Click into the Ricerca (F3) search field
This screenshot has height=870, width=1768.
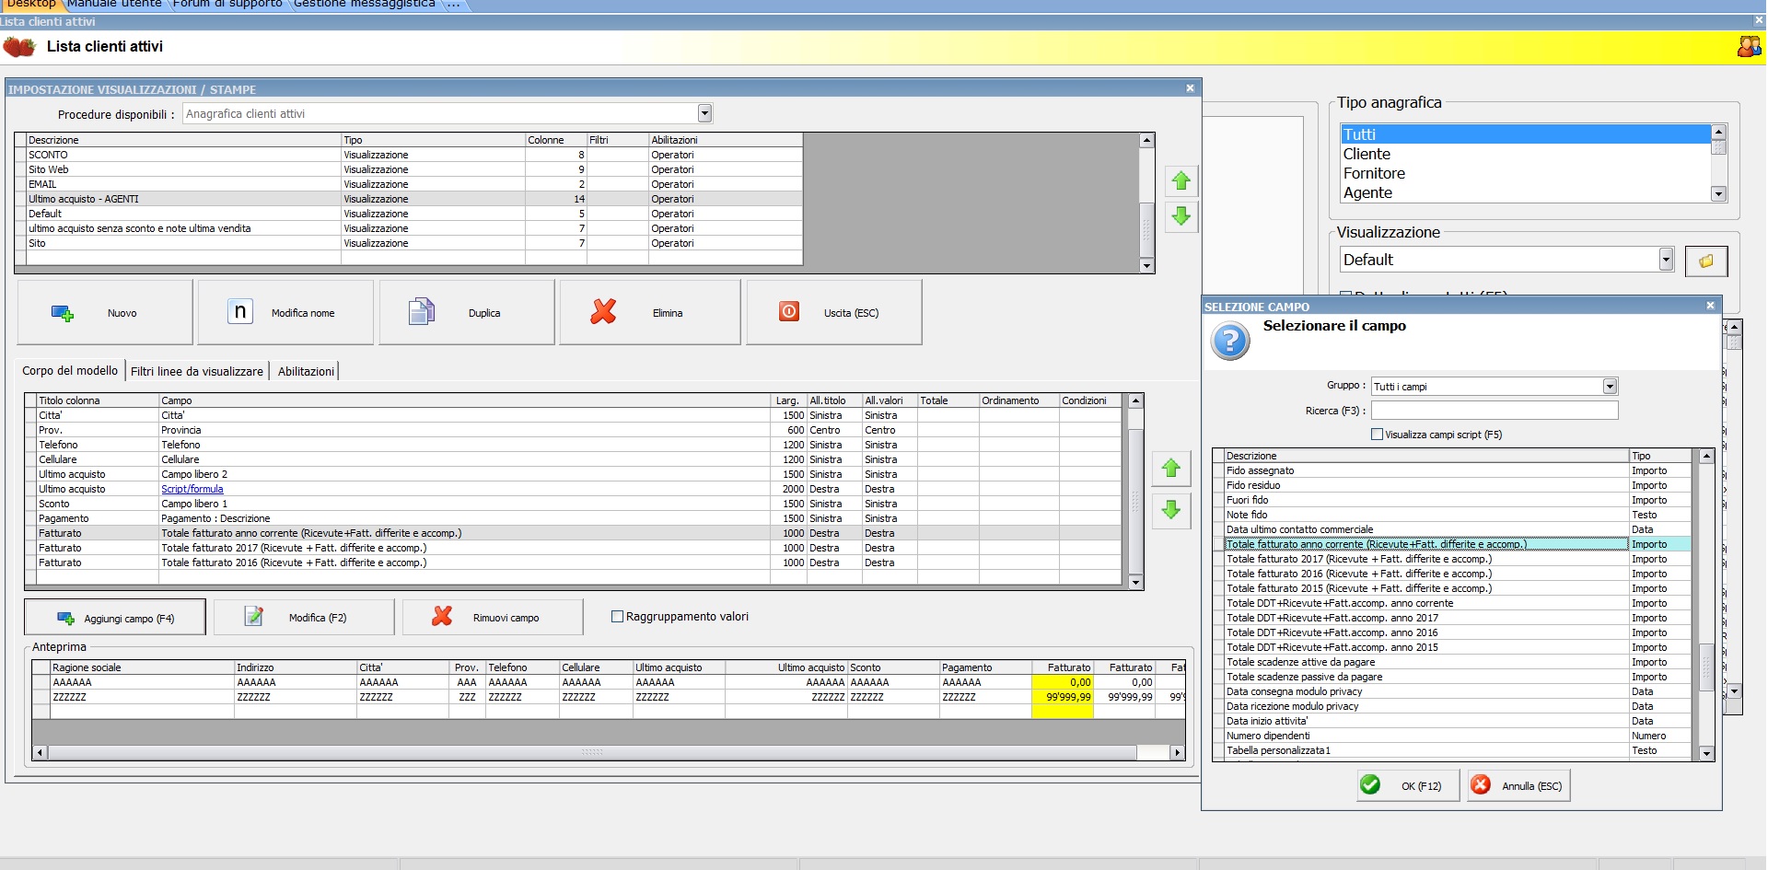1494,411
